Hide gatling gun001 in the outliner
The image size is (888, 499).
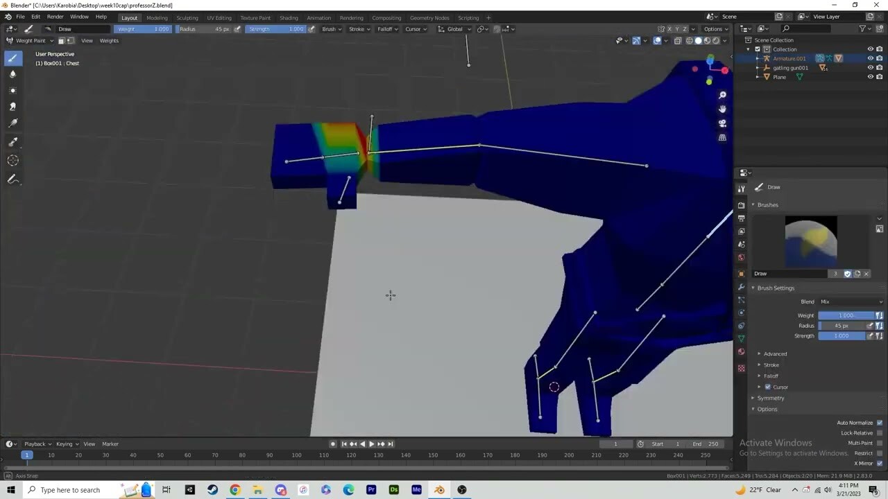pos(871,67)
